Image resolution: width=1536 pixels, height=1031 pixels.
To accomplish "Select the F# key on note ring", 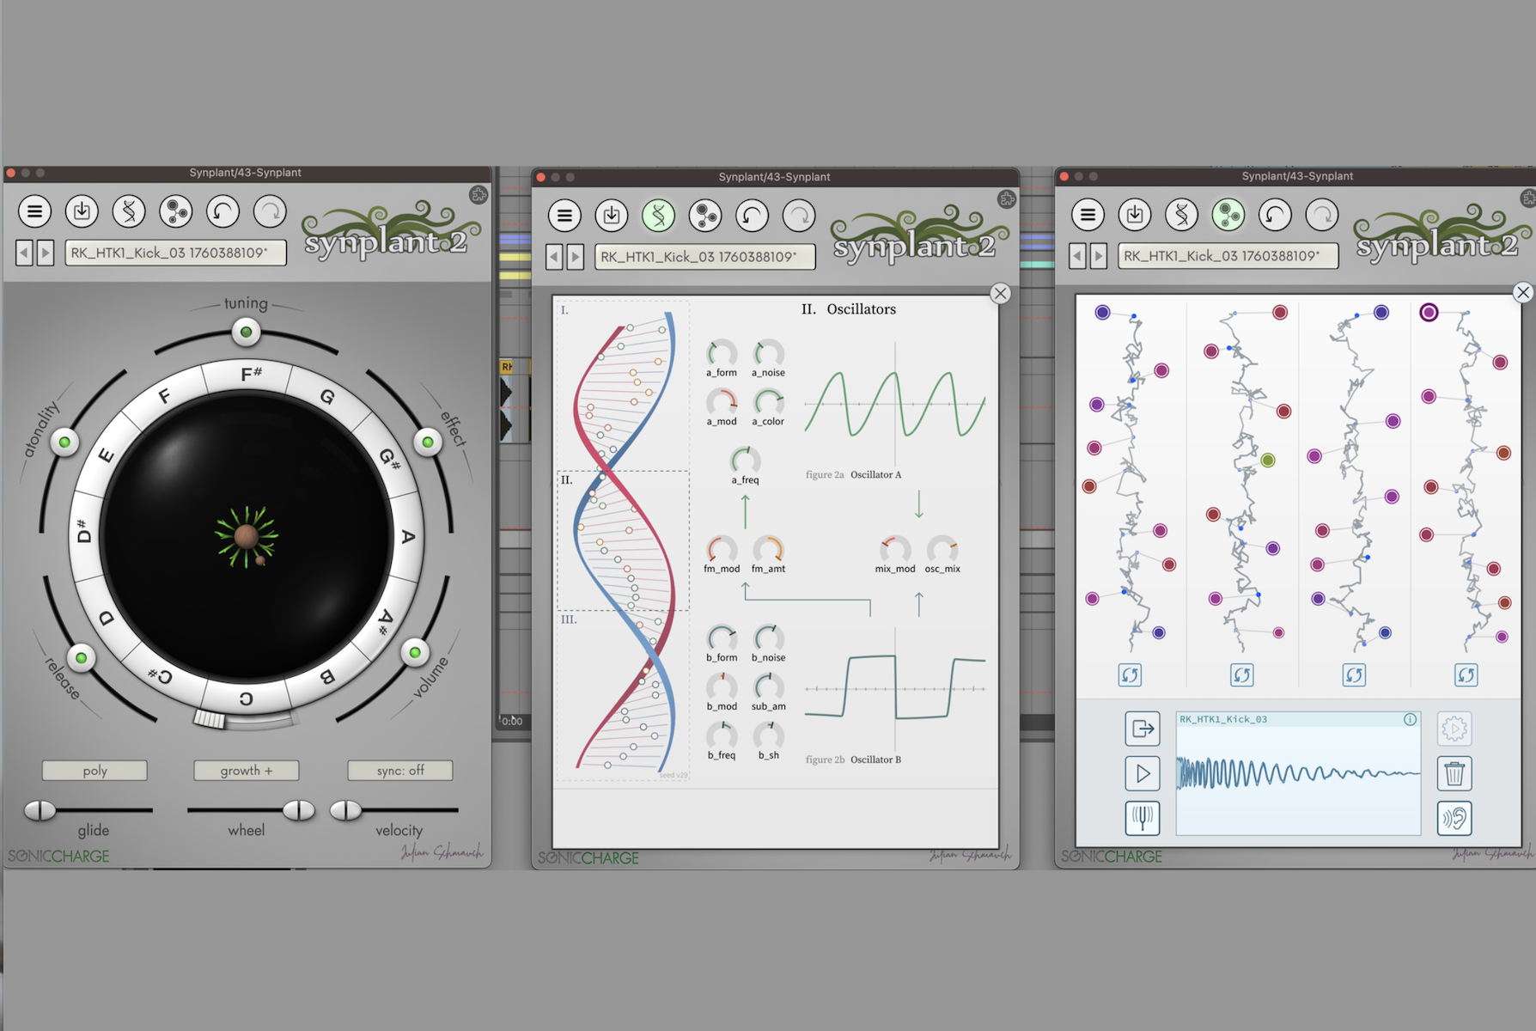I will point(250,375).
